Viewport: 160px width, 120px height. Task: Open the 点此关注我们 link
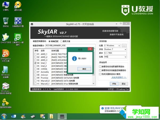pos(119,78)
